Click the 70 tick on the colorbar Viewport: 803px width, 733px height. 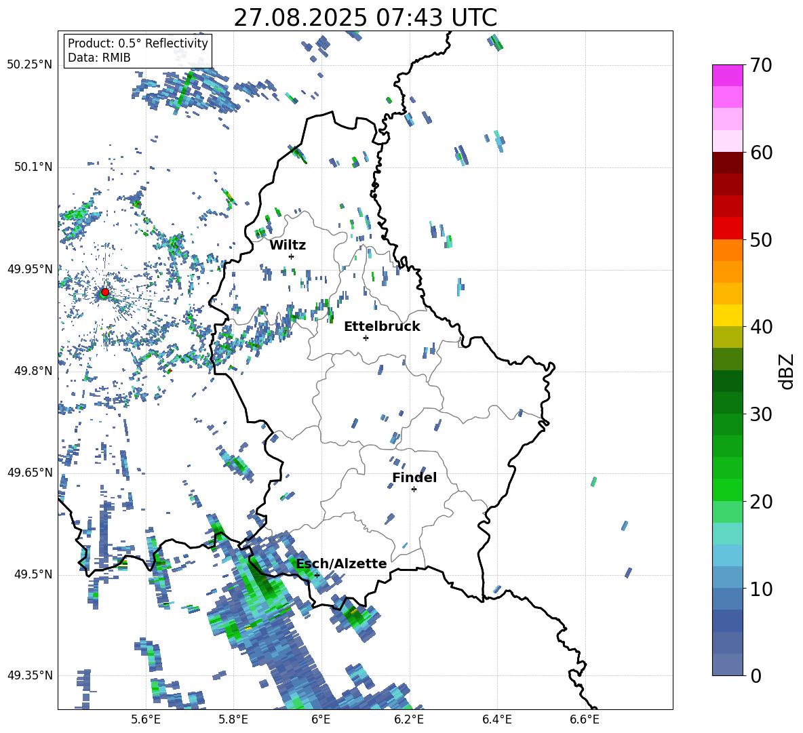click(x=761, y=66)
